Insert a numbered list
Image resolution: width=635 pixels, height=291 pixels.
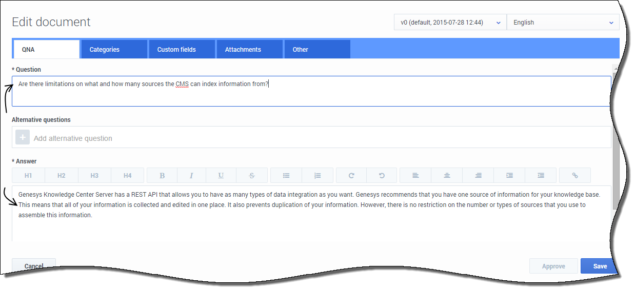click(x=317, y=176)
